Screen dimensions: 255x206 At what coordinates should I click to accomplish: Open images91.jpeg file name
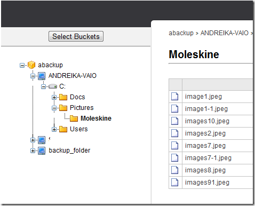coord(207,183)
